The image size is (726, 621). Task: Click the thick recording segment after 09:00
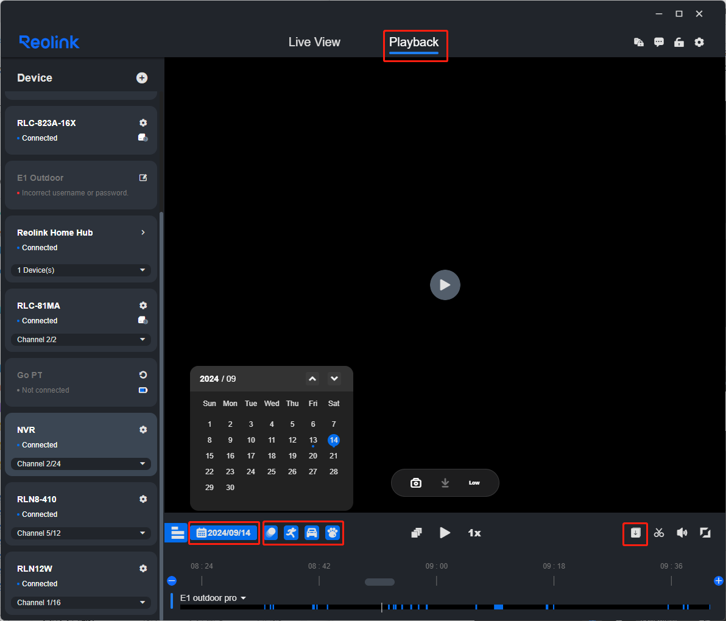click(x=499, y=606)
